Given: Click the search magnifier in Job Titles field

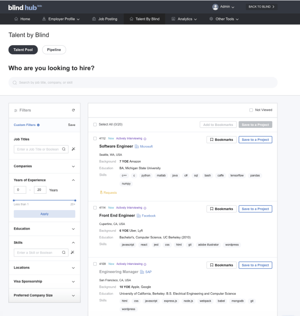Looking at the screenshot, I should (64, 149).
